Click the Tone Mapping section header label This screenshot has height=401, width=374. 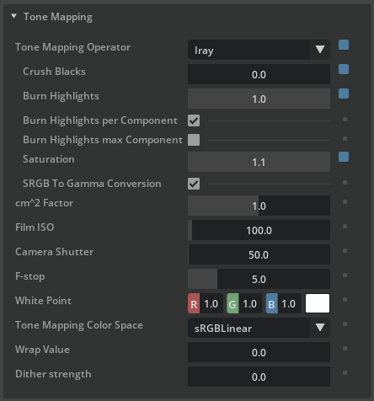[x=58, y=17]
